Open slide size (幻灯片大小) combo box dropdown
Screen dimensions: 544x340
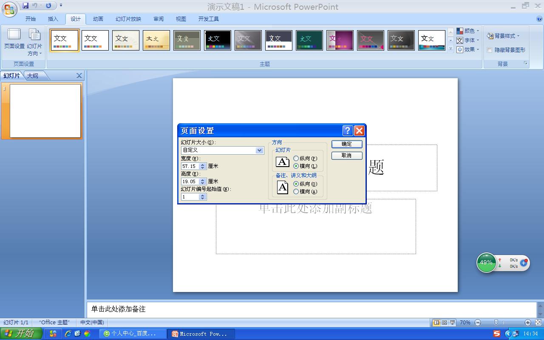259,150
